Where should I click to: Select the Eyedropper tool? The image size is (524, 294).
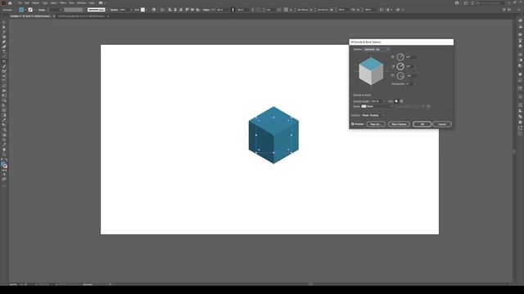[4, 120]
